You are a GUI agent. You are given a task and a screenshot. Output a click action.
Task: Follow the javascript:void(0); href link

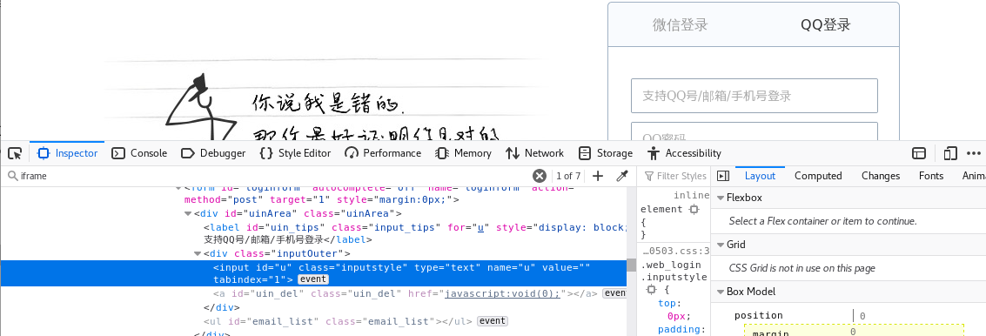point(502,294)
